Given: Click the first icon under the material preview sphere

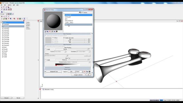Looking at the screenshot, I should [x=45, y=31].
